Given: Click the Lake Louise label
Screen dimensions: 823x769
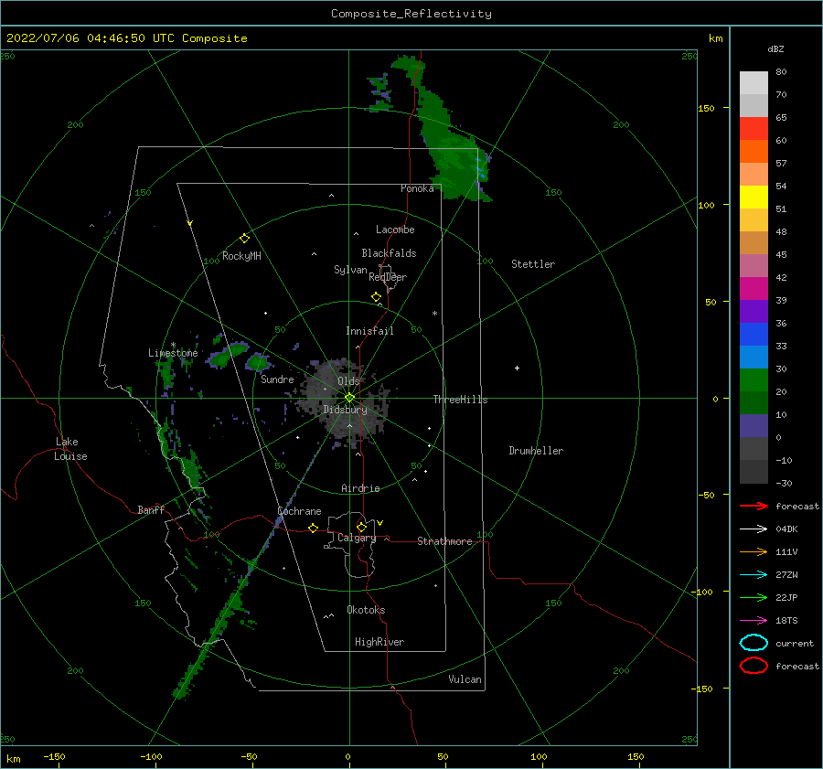Looking at the screenshot, I should tap(70, 449).
